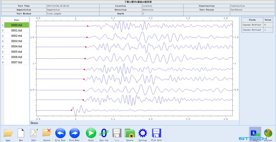Go to previous file with File Prev
Screen dimensions: 276x142
(61, 133)
